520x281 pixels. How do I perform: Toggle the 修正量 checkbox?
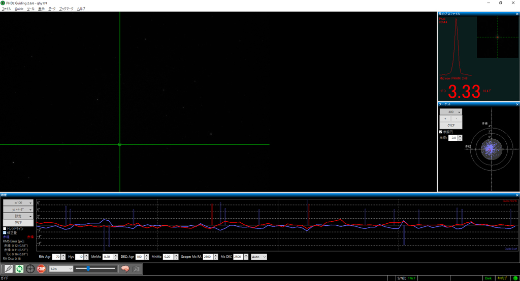pyautogui.click(x=5, y=233)
